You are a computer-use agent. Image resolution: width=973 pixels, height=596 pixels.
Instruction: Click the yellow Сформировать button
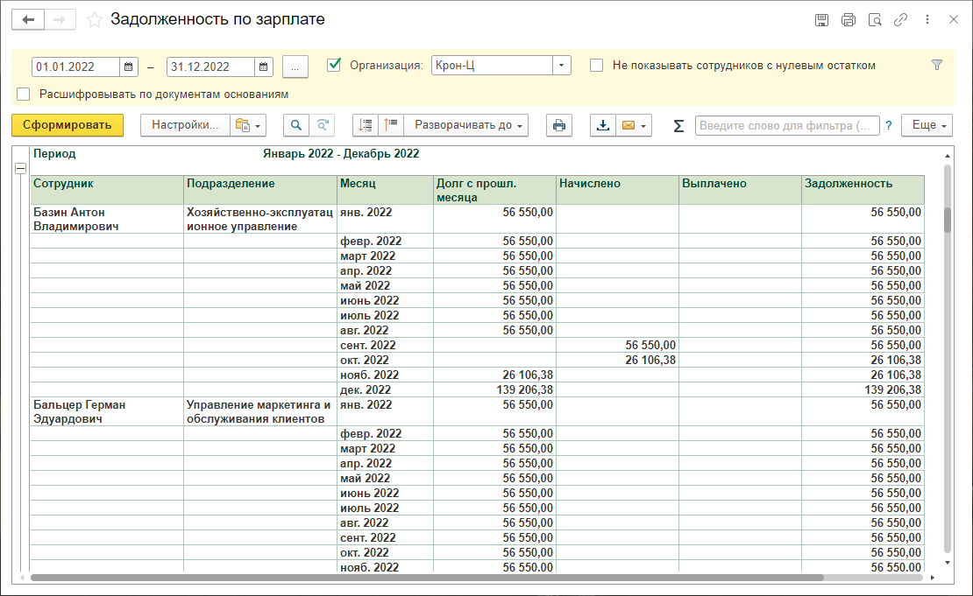point(67,125)
